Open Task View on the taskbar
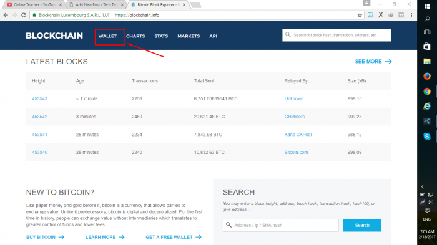The height and width of the screenshot is (245, 437). point(426,32)
